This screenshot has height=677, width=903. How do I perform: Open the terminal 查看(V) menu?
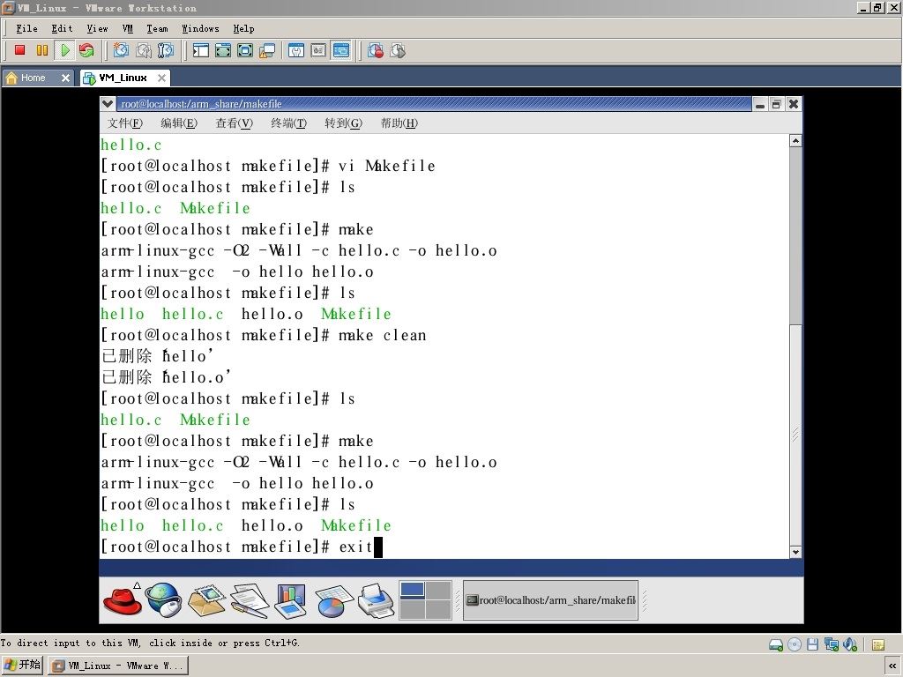[x=234, y=123]
